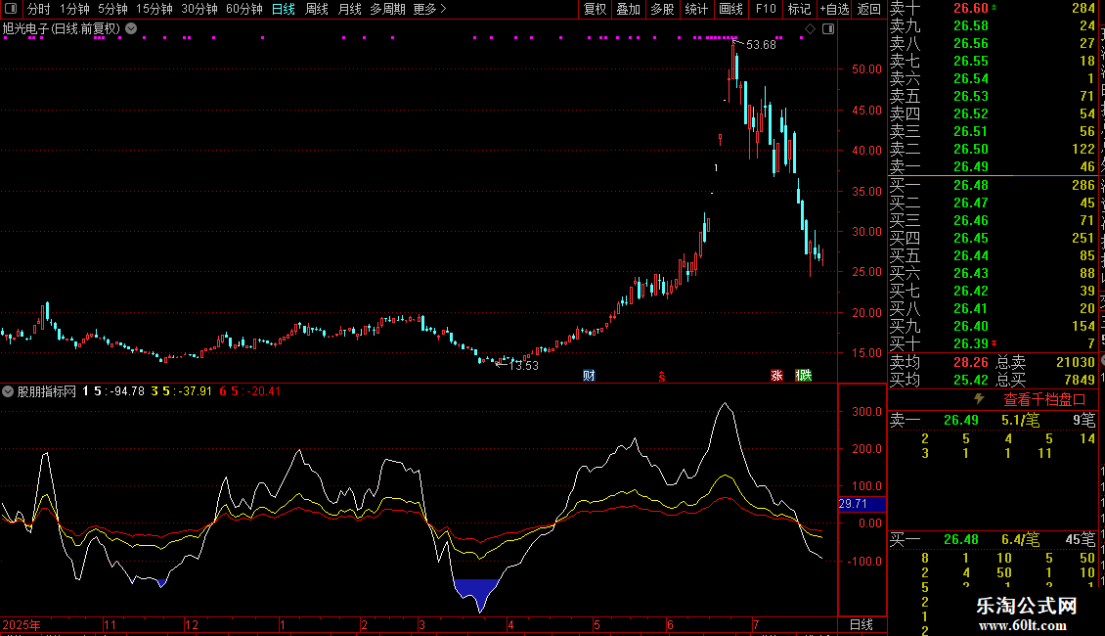1105x636 pixels.
Task: Click white line value -94.78
Action: [x=127, y=391]
